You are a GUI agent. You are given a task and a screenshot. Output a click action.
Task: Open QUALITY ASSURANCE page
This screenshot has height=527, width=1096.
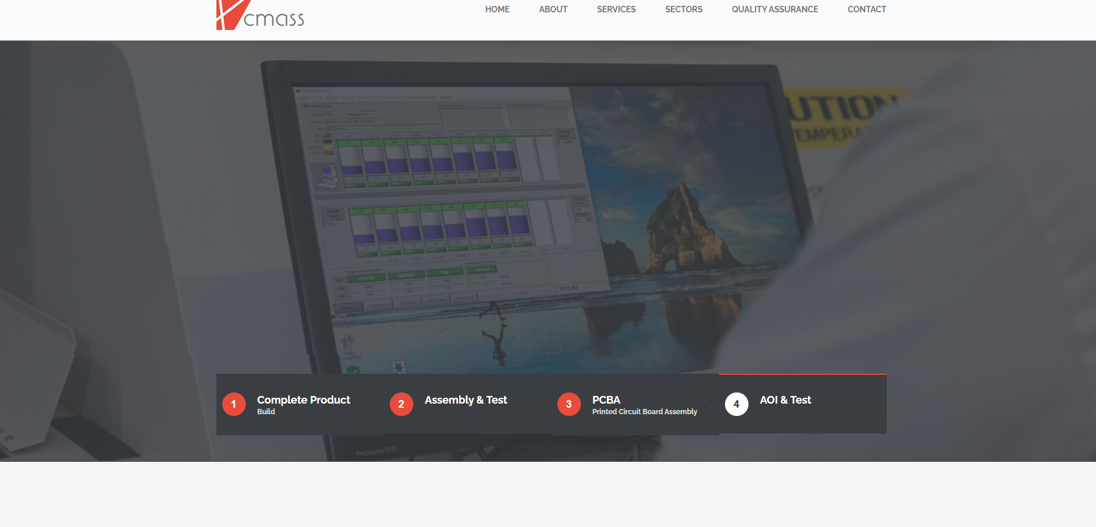pos(775,9)
